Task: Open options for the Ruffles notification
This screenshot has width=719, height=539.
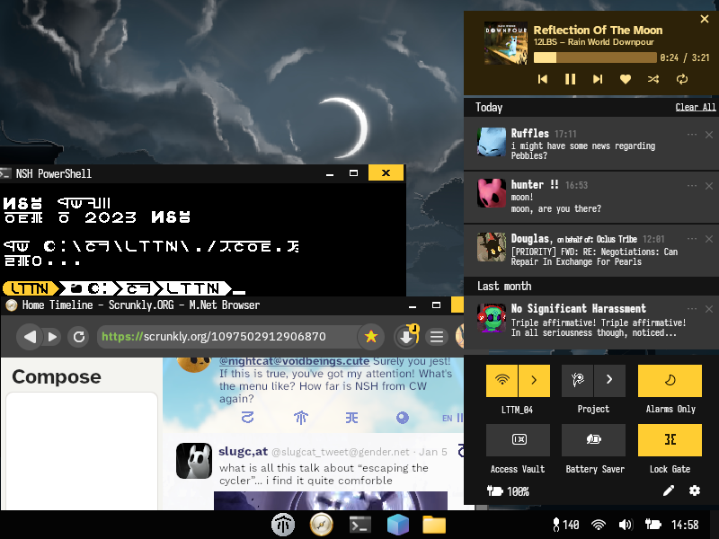Action: tap(691, 135)
